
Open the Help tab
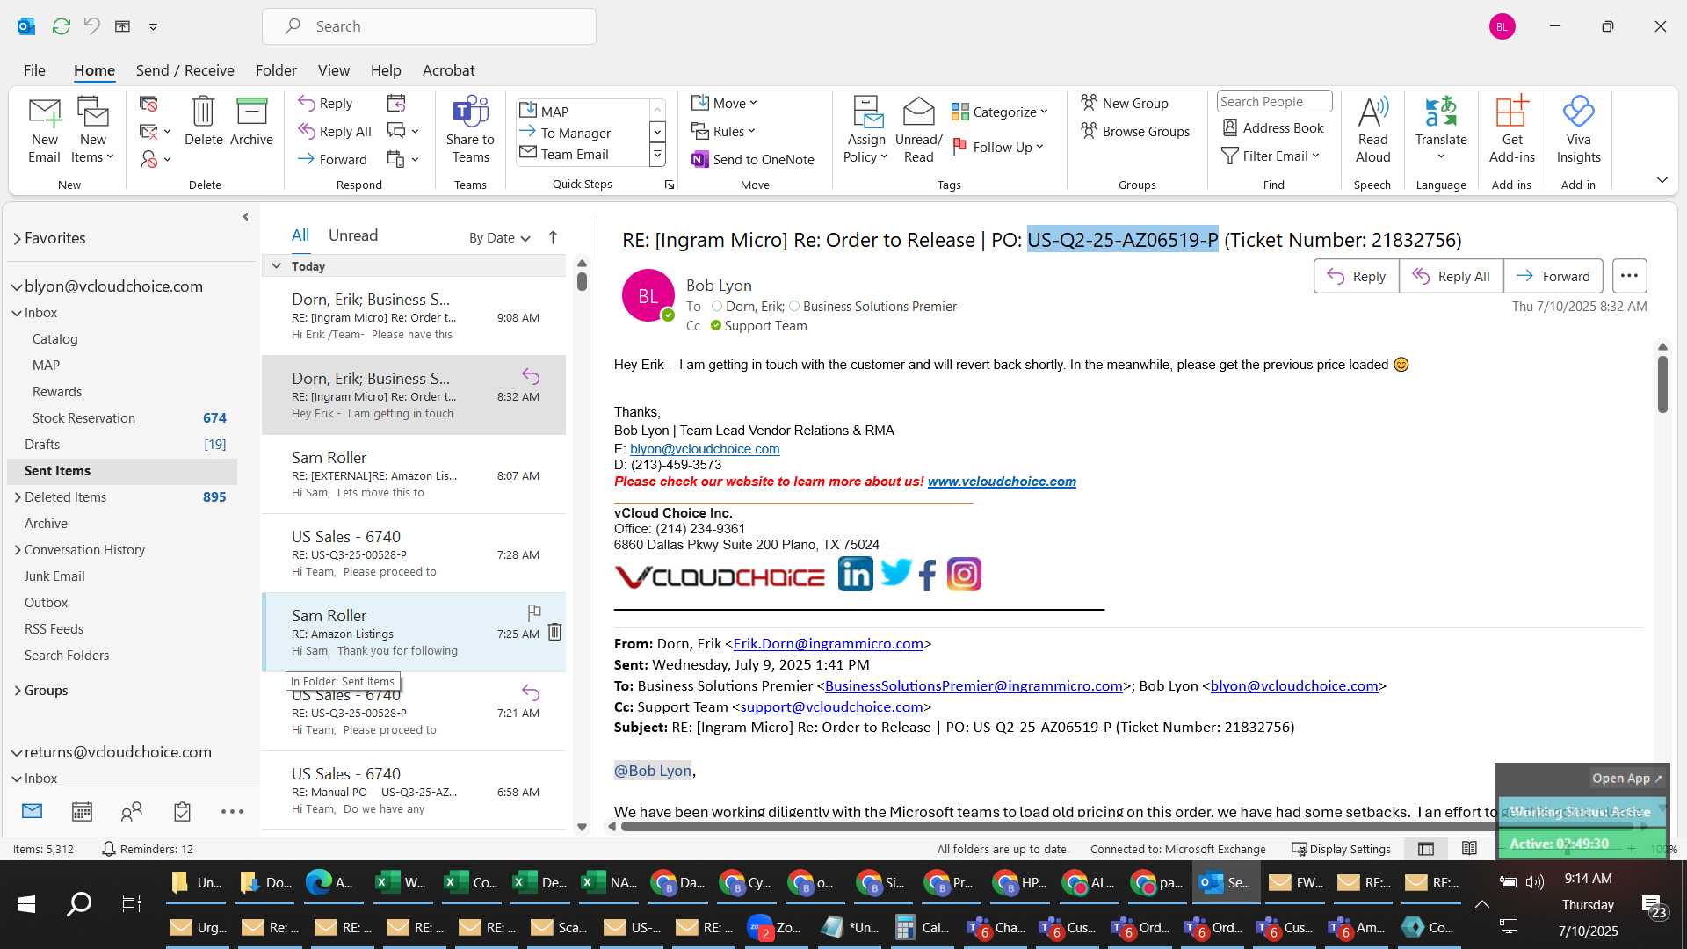[386, 70]
